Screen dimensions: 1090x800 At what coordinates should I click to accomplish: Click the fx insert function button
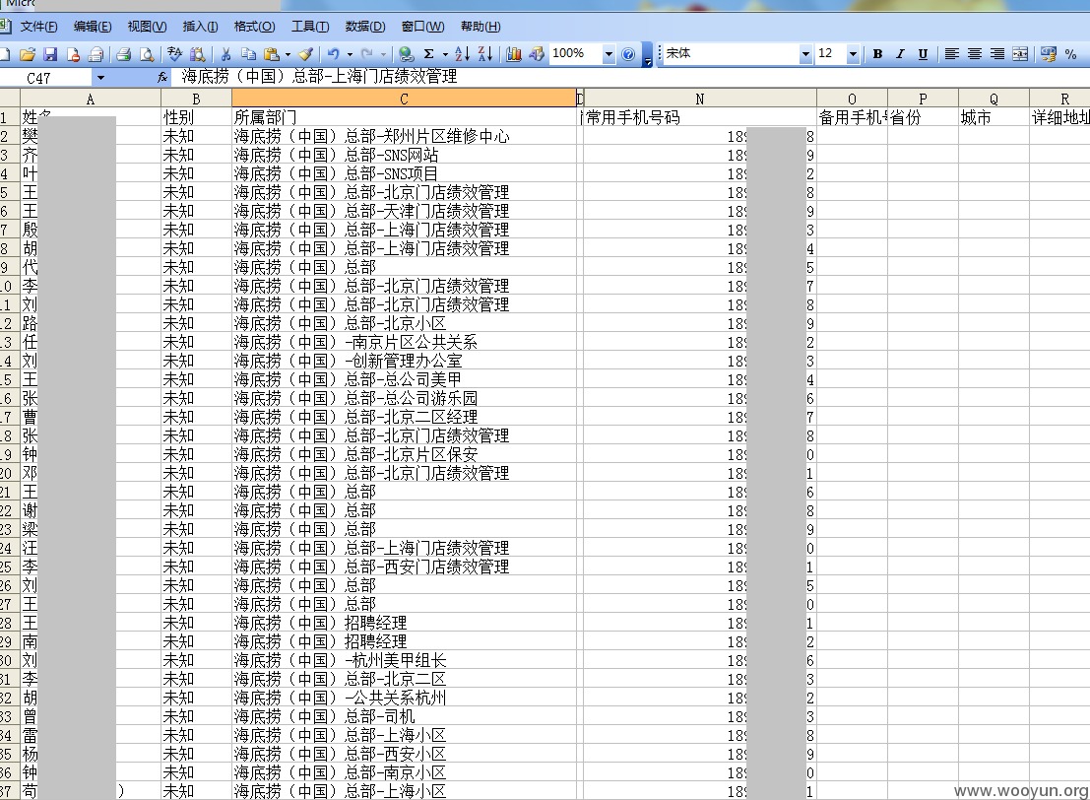(x=161, y=77)
